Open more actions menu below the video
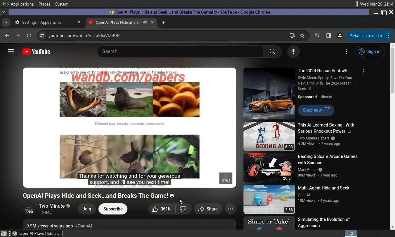Screen dimensions: 395x237 [x=230, y=209]
